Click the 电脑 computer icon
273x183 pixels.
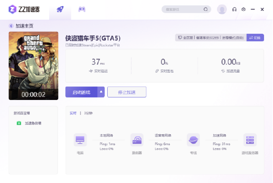coord(80,140)
